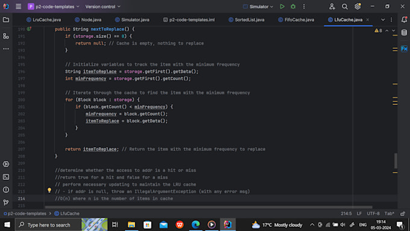
Task: Show hidden system tray icons
Action: [x=312, y=225]
